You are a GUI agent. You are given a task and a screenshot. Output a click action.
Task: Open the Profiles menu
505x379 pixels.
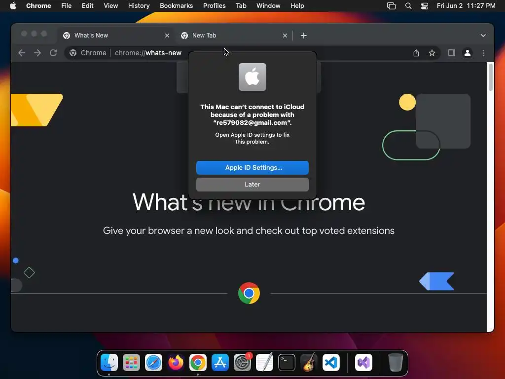pos(214,6)
